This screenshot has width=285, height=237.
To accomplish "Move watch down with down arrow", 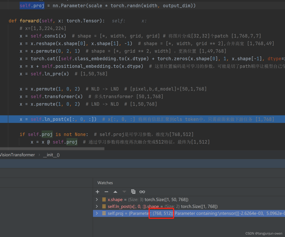I will [124, 192].
